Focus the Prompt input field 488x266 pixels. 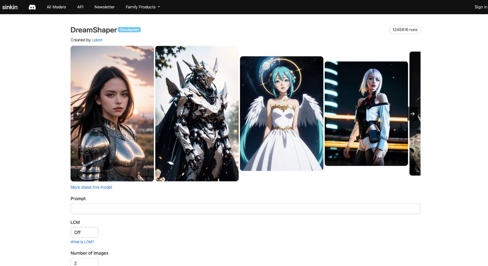click(246, 209)
